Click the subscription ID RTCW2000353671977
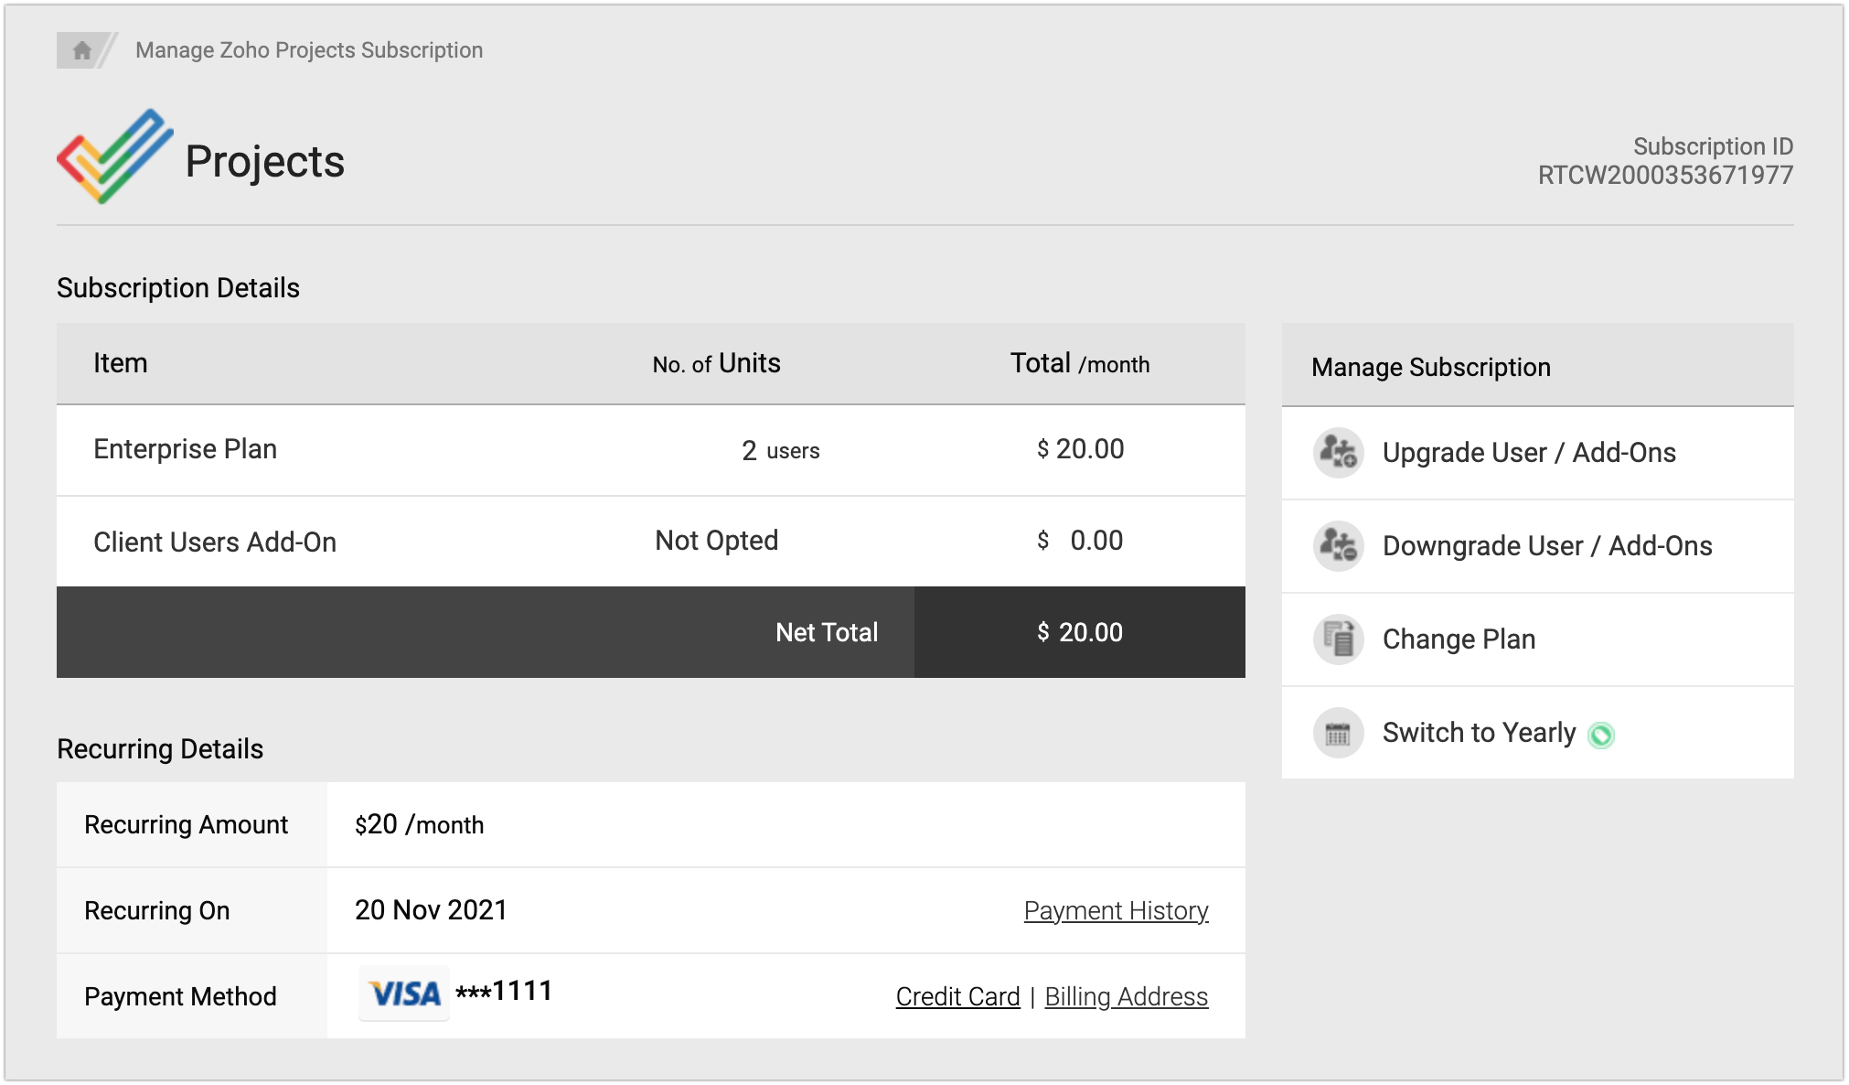This screenshot has width=1849, height=1085. point(1665,175)
